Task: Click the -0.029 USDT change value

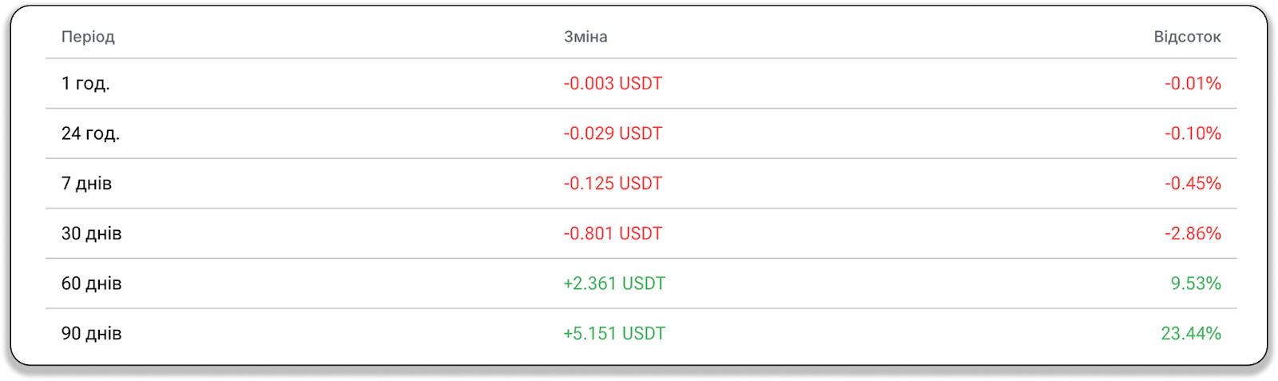Action: point(613,133)
